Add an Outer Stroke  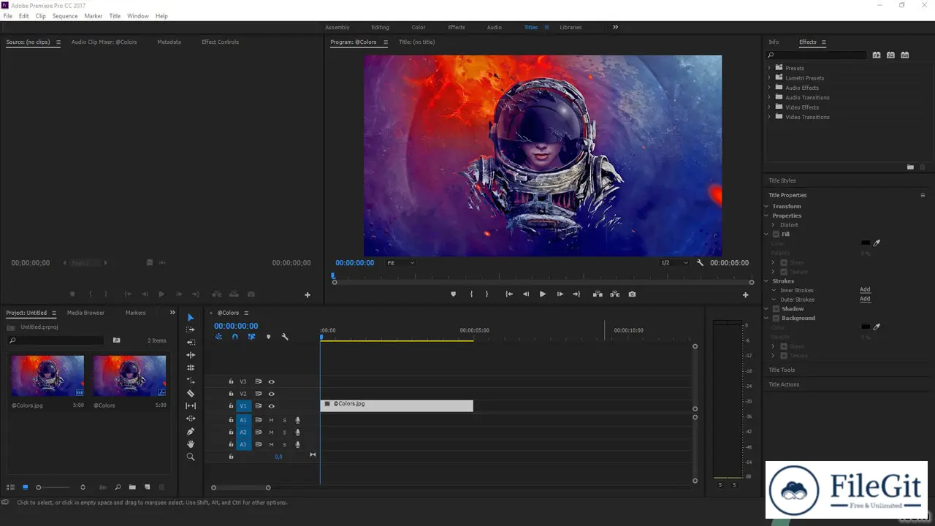click(x=865, y=299)
